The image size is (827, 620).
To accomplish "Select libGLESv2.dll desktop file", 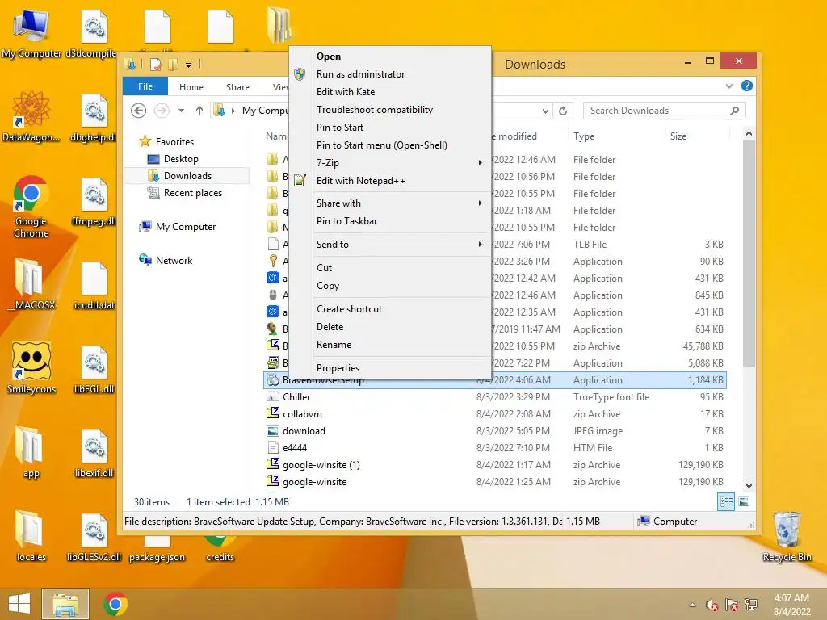I will (x=94, y=536).
